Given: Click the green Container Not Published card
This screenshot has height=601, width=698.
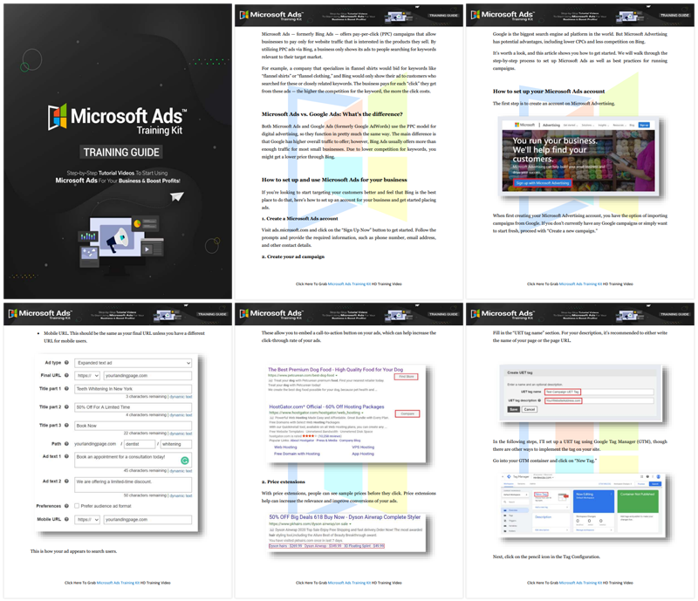Looking at the screenshot, I should pos(638,502).
